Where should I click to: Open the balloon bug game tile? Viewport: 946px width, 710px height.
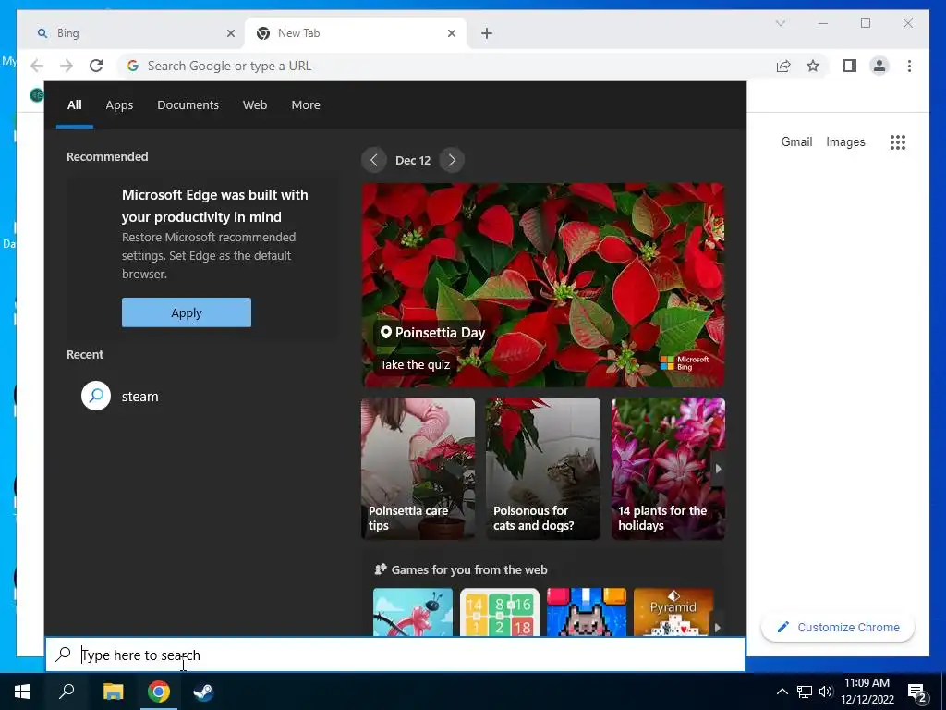tap(413, 612)
